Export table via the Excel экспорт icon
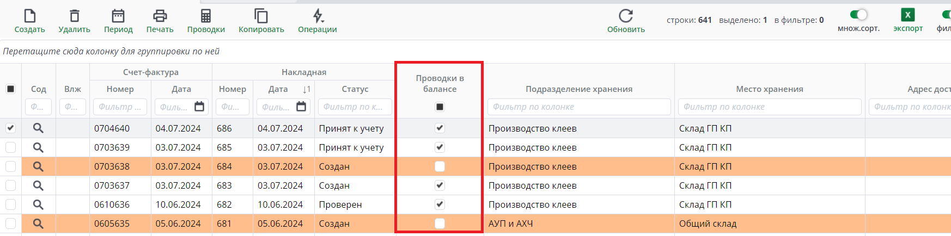 click(908, 15)
